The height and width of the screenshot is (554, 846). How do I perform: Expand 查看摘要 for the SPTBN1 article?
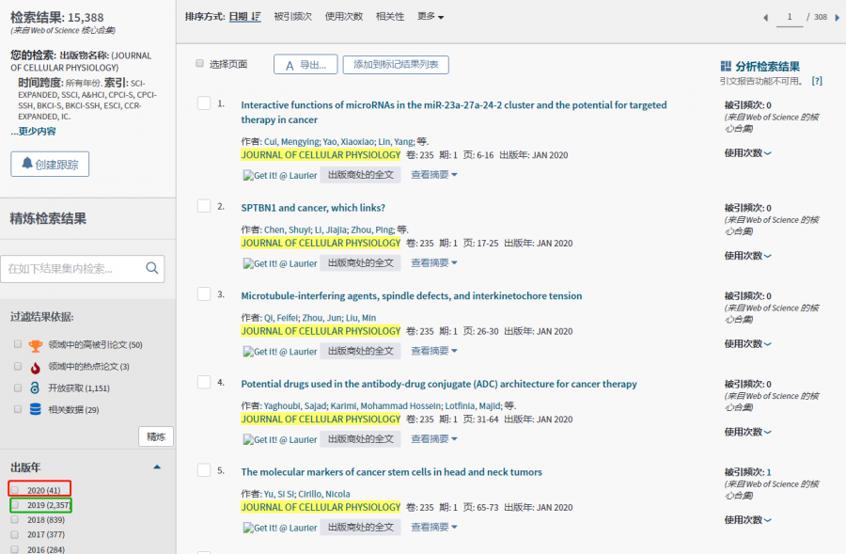(434, 263)
